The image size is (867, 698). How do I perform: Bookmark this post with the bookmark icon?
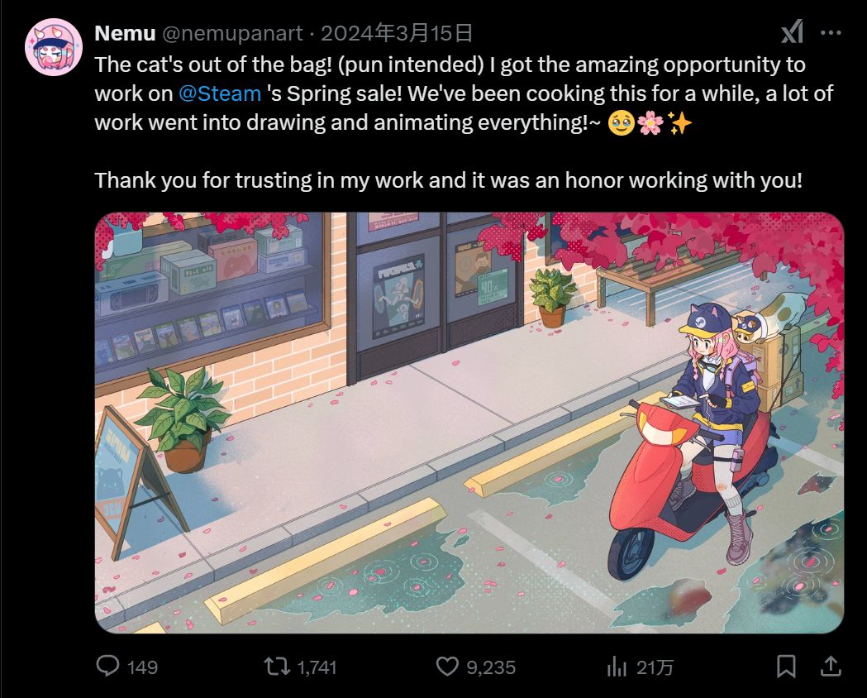[x=786, y=666]
